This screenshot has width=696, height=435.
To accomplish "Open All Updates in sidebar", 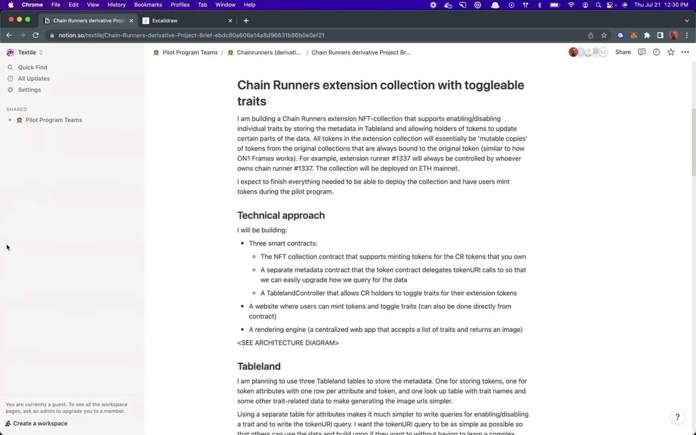I will click(34, 78).
